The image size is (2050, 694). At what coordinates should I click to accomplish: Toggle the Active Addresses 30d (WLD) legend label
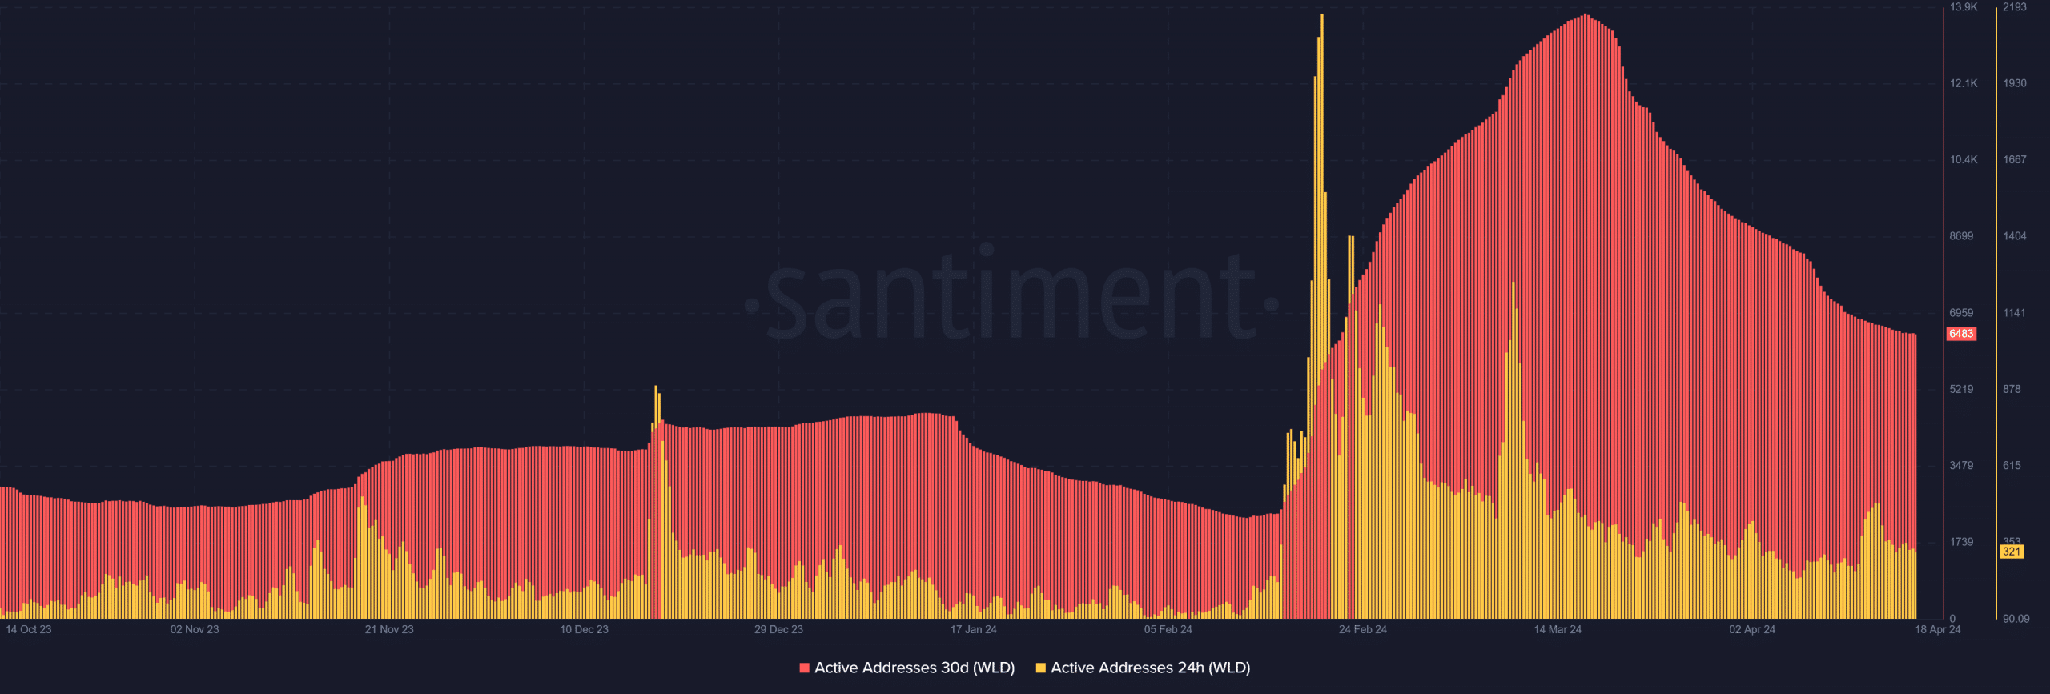coord(914,668)
